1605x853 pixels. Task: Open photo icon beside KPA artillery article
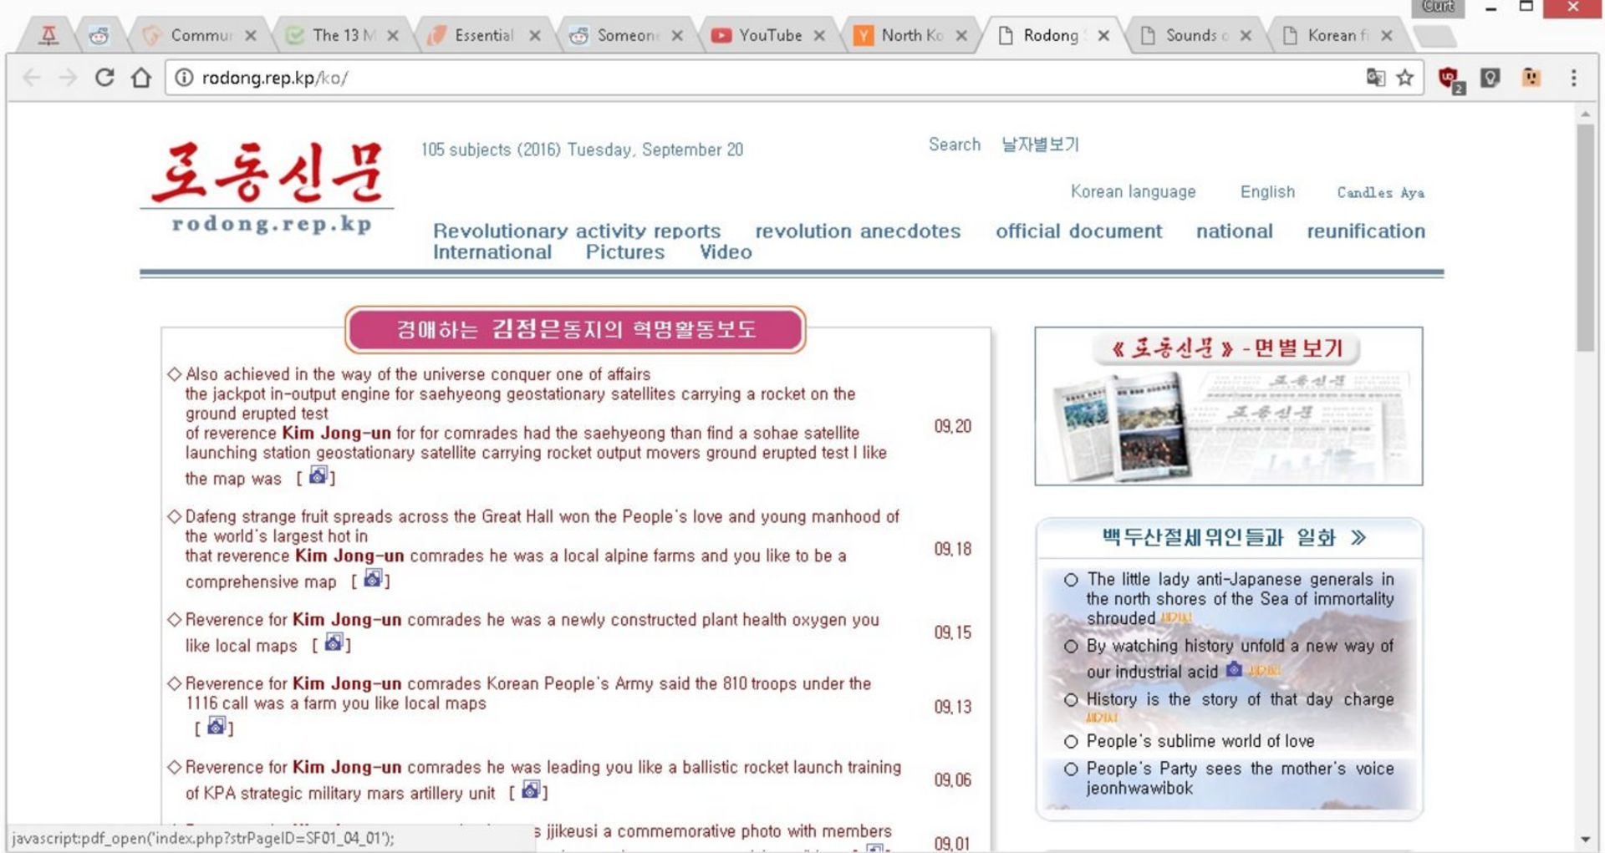[530, 790]
